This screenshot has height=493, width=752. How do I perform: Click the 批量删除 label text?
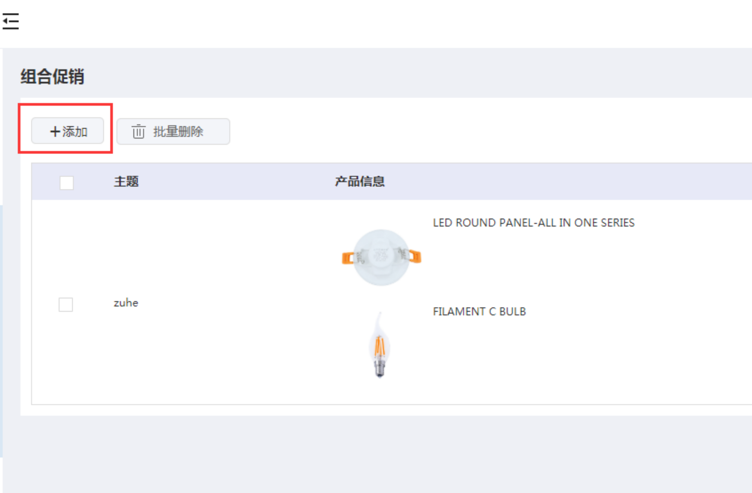[x=178, y=131]
